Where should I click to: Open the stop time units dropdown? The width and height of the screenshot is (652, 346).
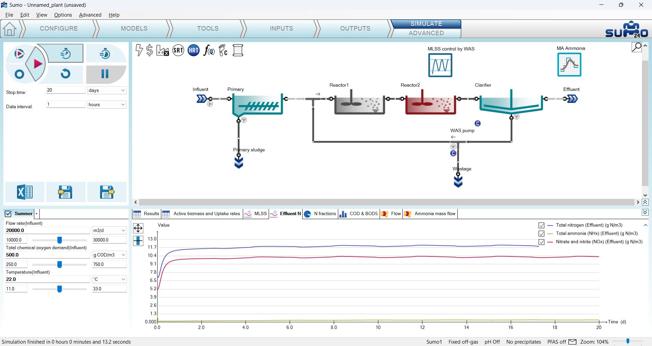[107, 90]
